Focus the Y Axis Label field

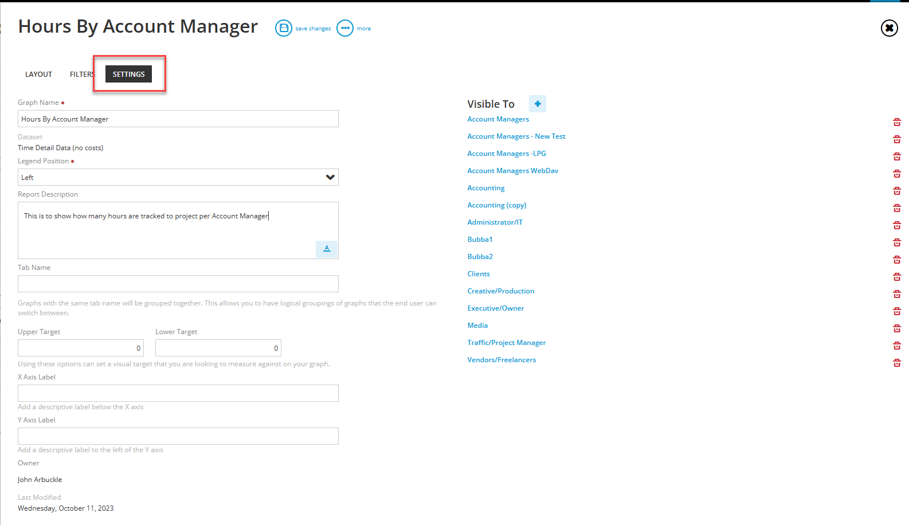pos(178,436)
